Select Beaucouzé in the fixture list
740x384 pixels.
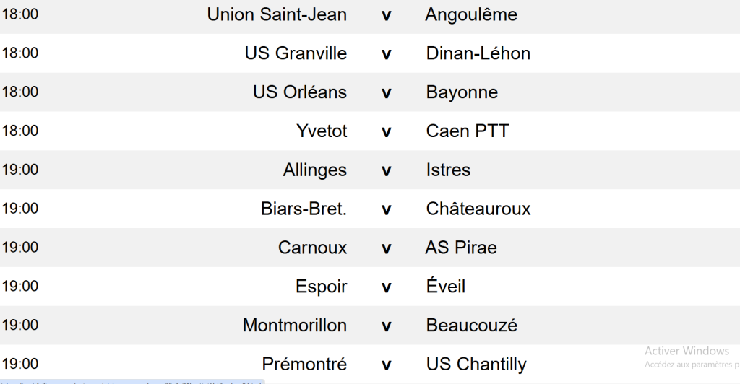click(x=472, y=326)
